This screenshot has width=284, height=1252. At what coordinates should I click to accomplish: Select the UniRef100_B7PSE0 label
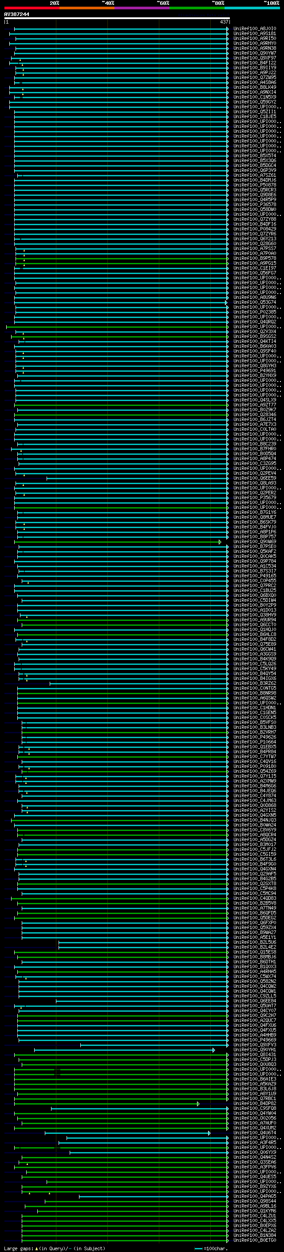pyautogui.click(x=255, y=546)
